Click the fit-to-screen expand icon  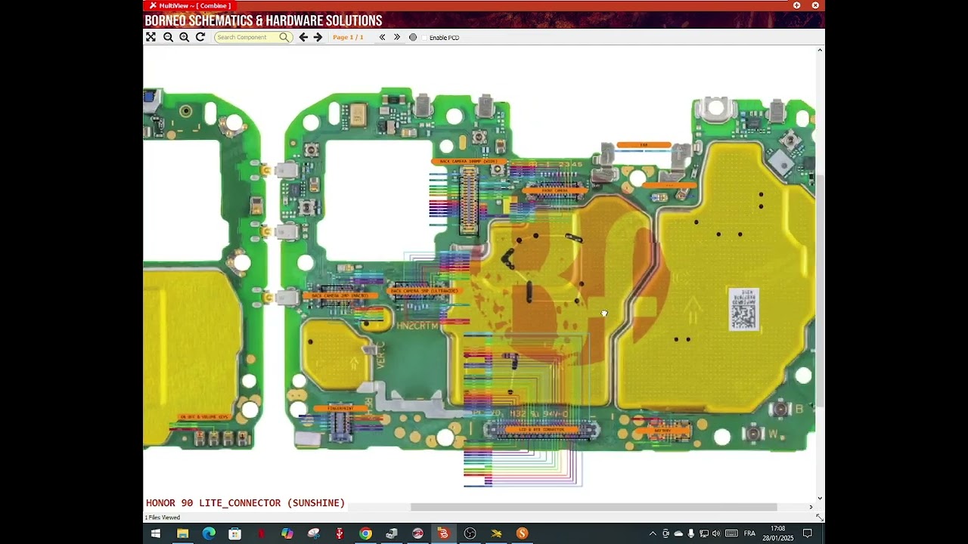point(150,37)
